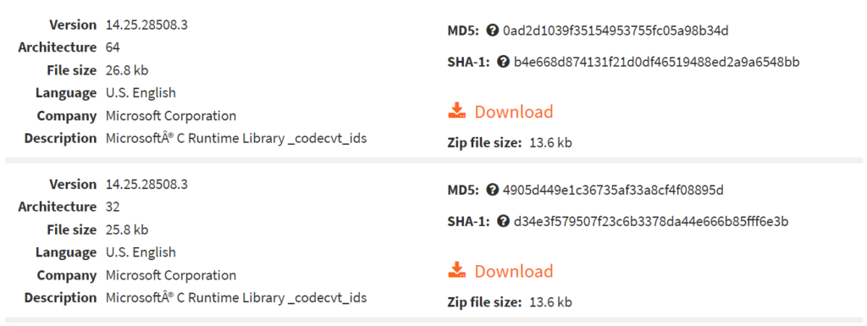
Task: Select SHA-1 hash starting with d34e3f57
Action: pos(651,222)
